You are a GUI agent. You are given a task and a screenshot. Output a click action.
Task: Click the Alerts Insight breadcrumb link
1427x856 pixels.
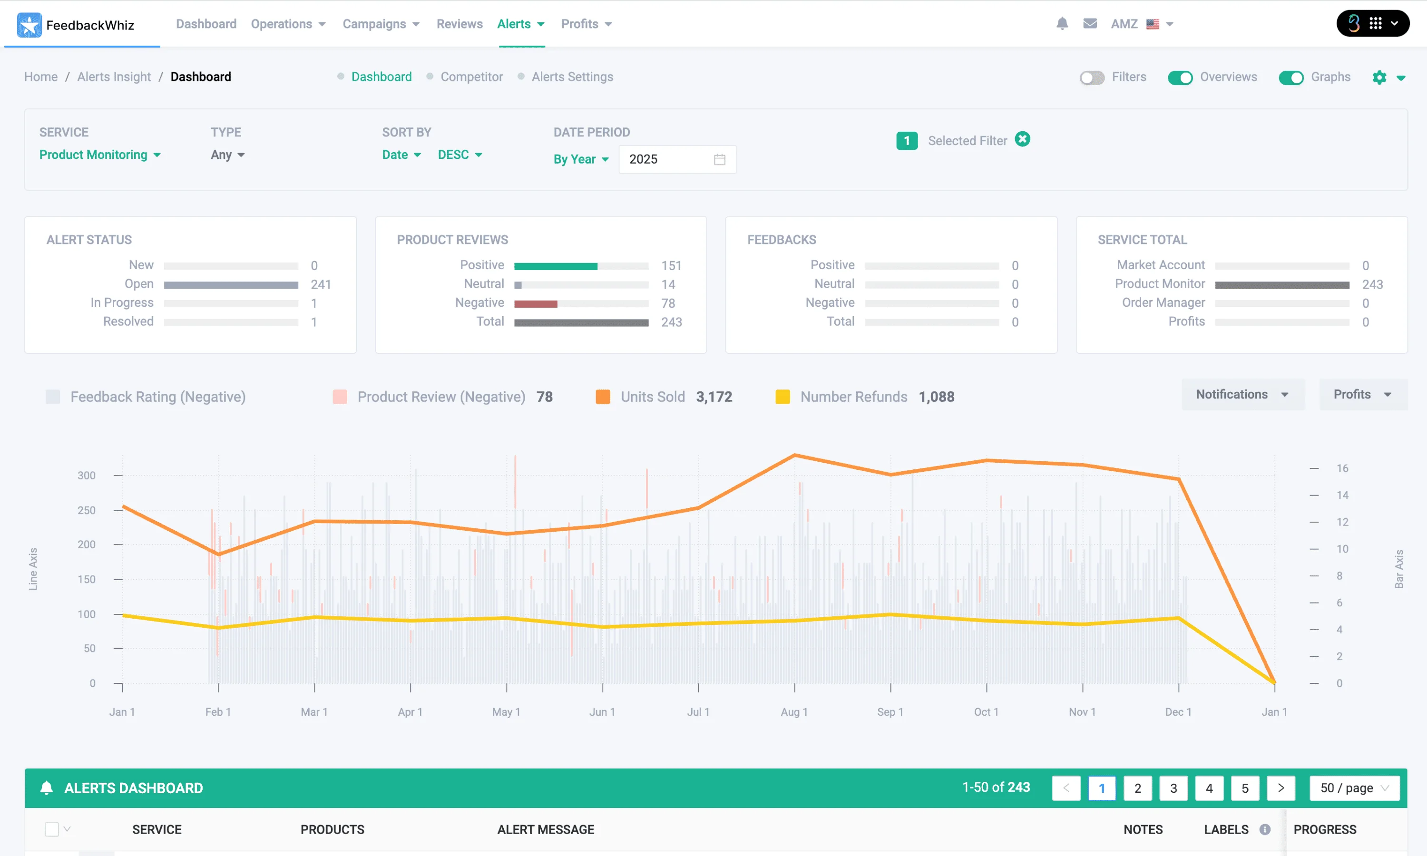(x=114, y=77)
